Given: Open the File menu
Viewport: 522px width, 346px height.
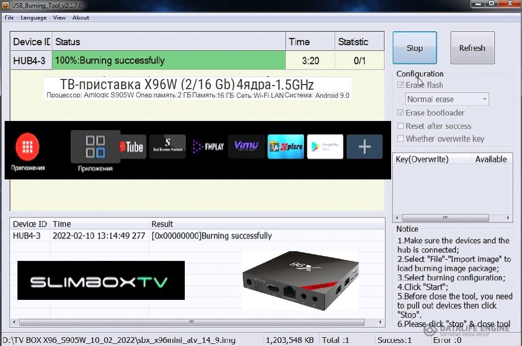Looking at the screenshot, I should 9,17.
